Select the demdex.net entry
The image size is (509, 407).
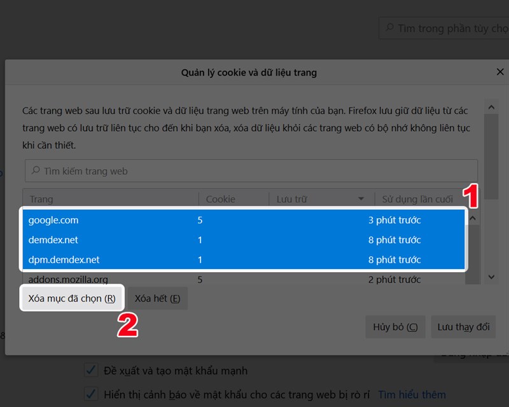coord(127,240)
